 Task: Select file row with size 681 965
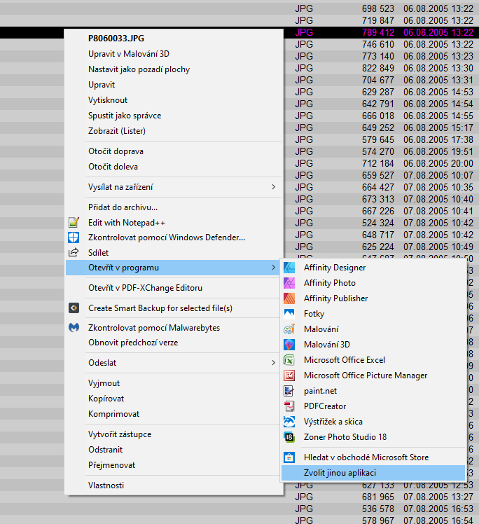(239, 497)
